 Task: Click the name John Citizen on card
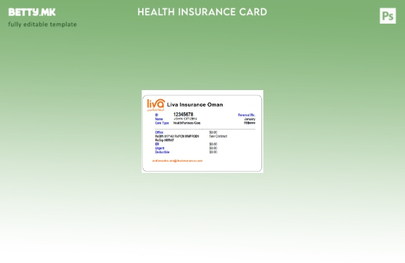pos(185,119)
